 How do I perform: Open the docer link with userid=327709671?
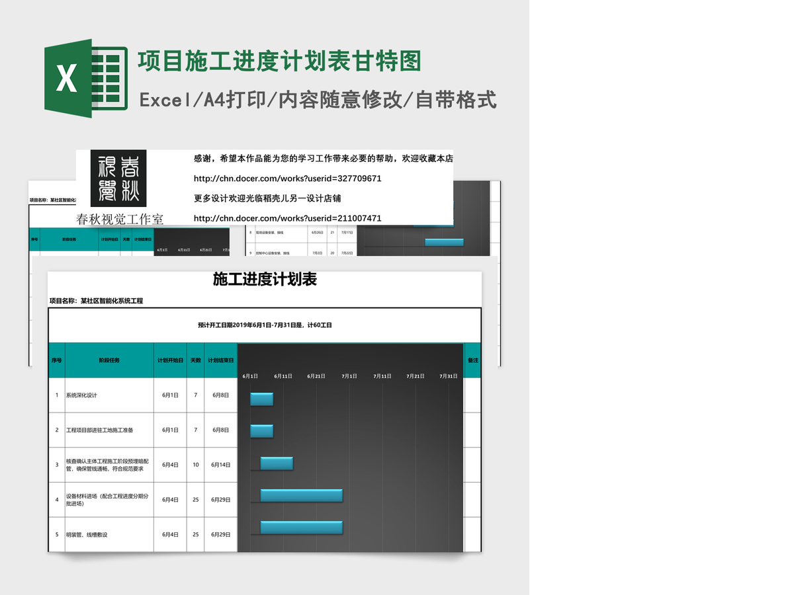click(x=287, y=178)
